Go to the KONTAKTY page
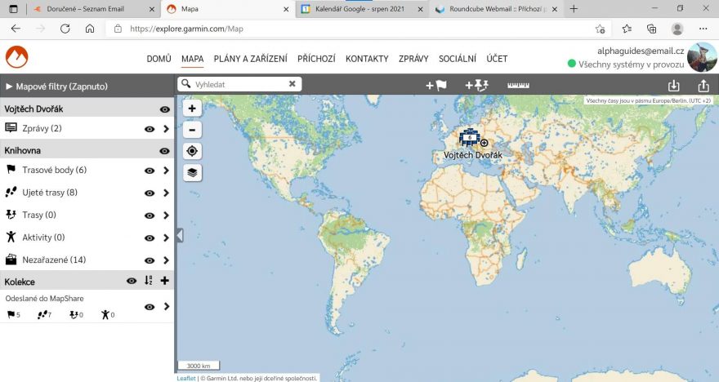 pyautogui.click(x=367, y=59)
